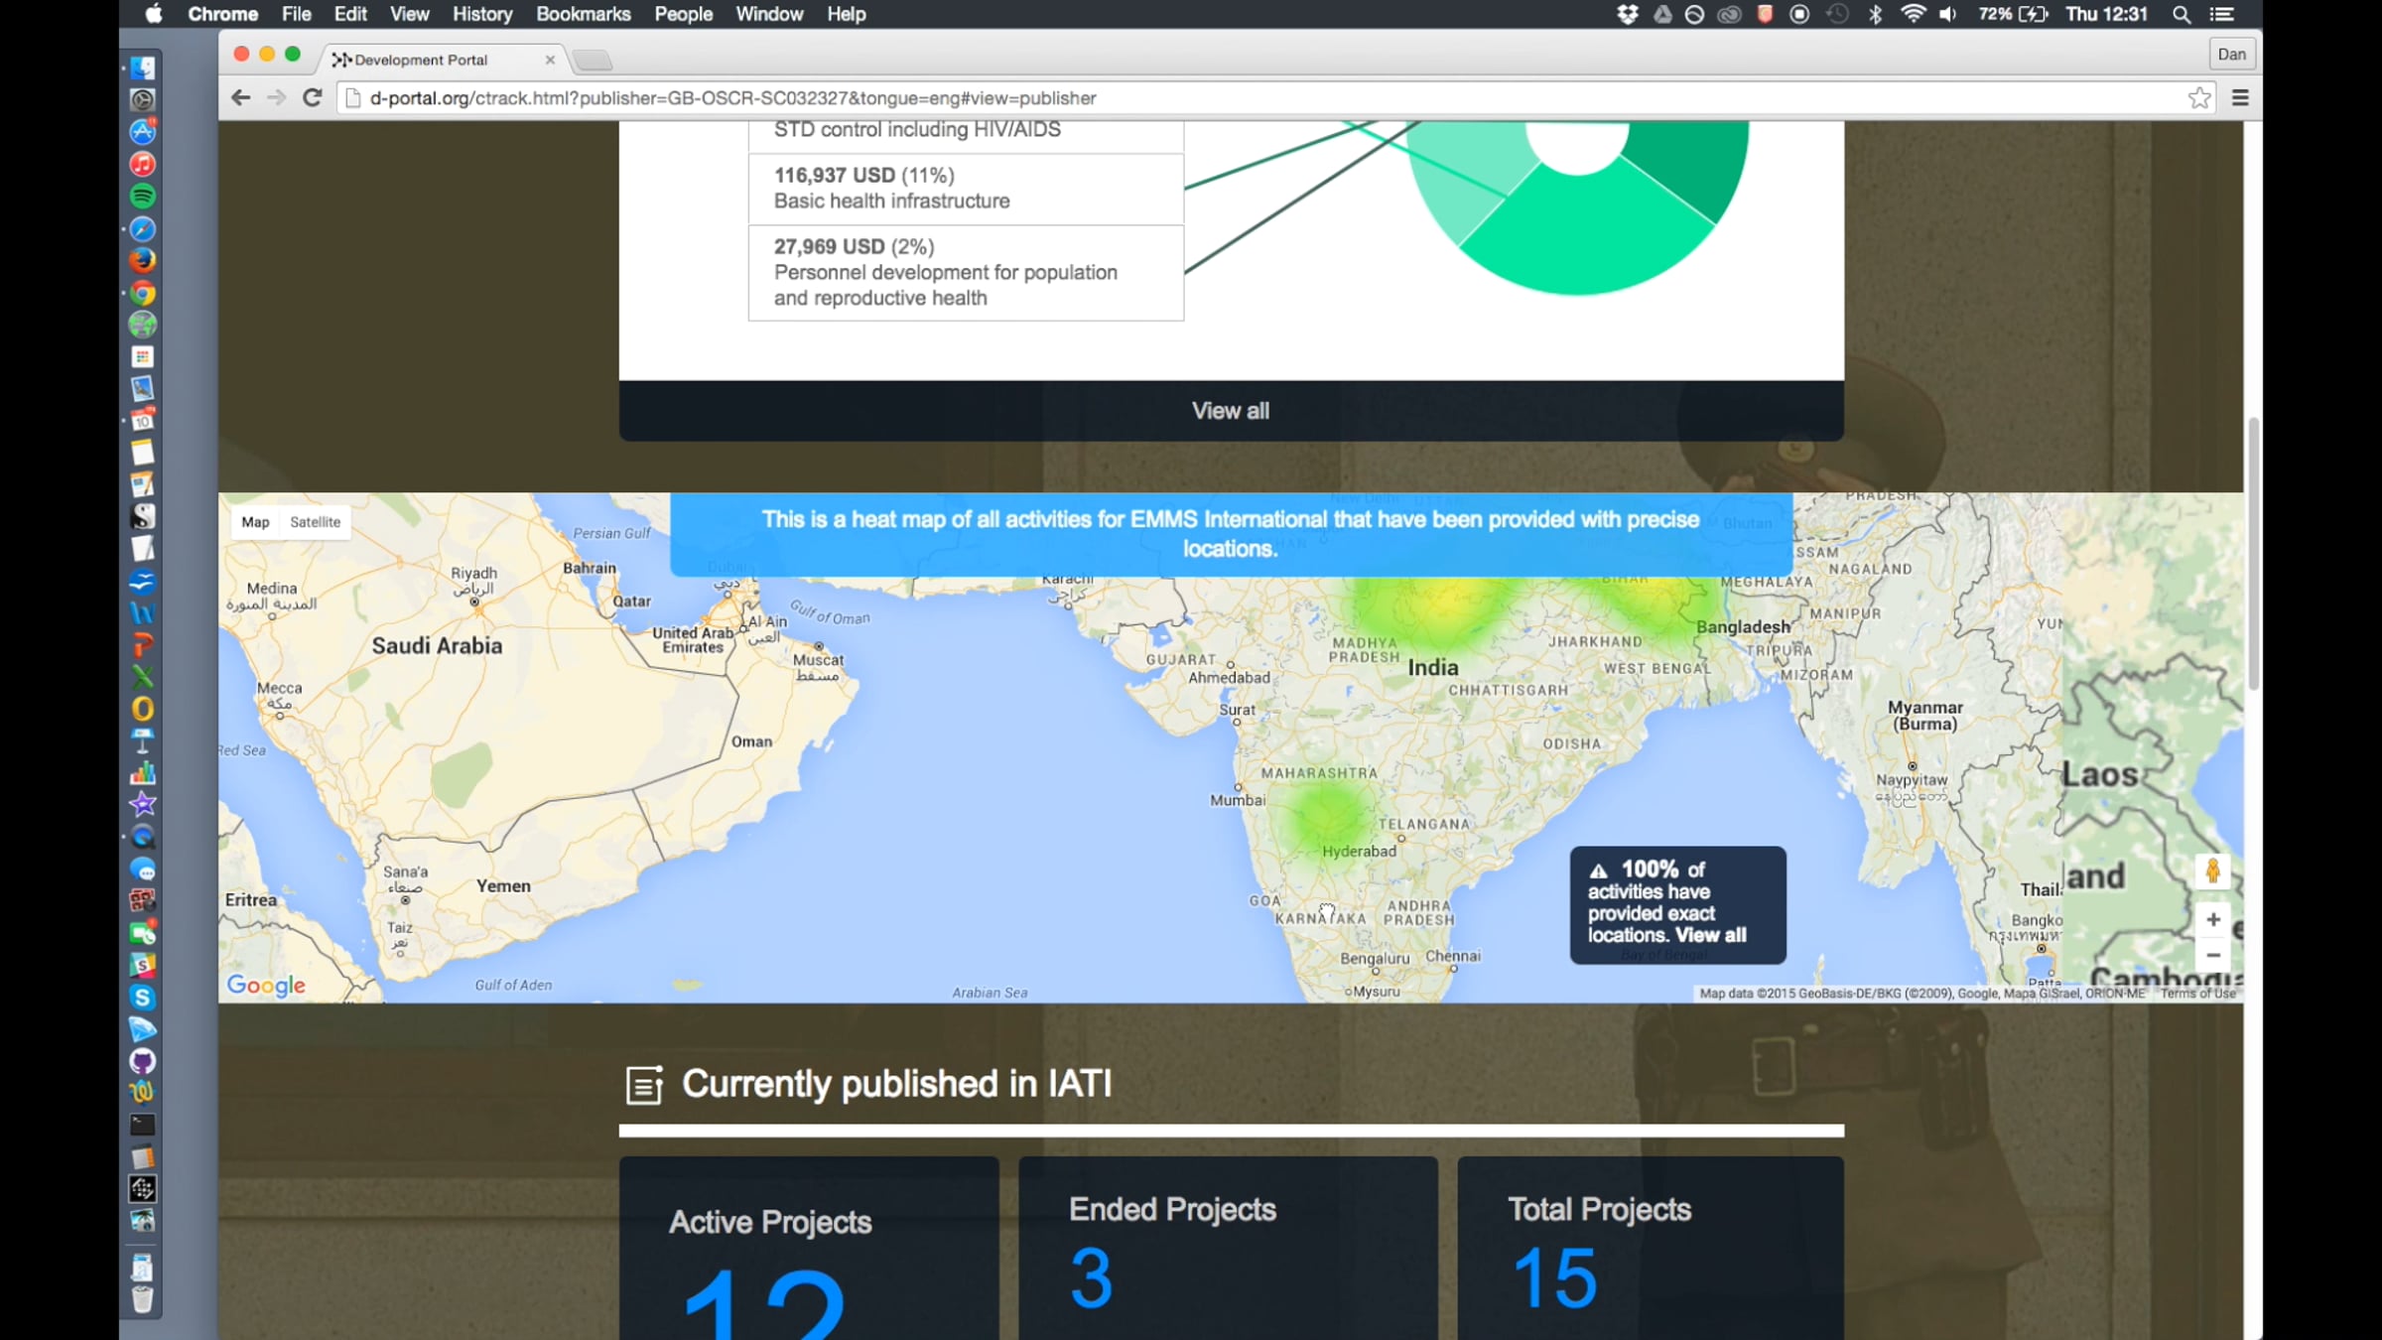The height and width of the screenshot is (1340, 2382).
Task: Open Wi-Fi menu in the menu bar
Action: (1913, 14)
